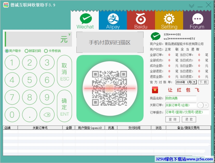Open the Baidu wallet tab
Screen dimensions: 215x163
[x=141, y=20]
